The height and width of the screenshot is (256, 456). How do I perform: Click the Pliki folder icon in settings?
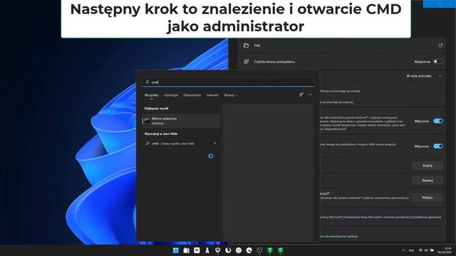pos(246,46)
